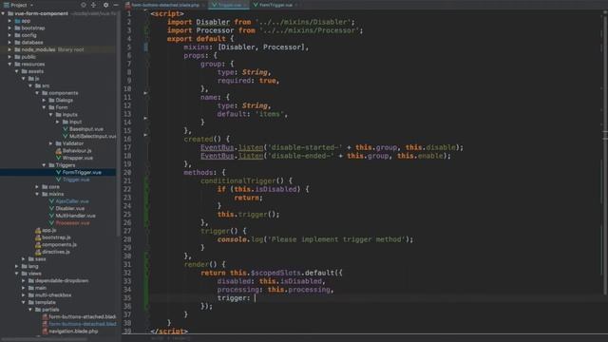This screenshot has height=342, width=608.
Task: Open Trigger.vue in project tree
Action: pyautogui.click(x=76, y=180)
